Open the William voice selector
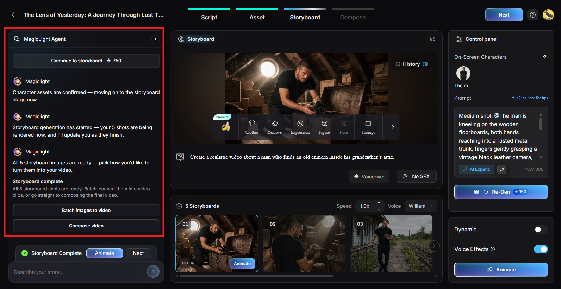The width and height of the screenshot is (561, 289). pos(420,206)
